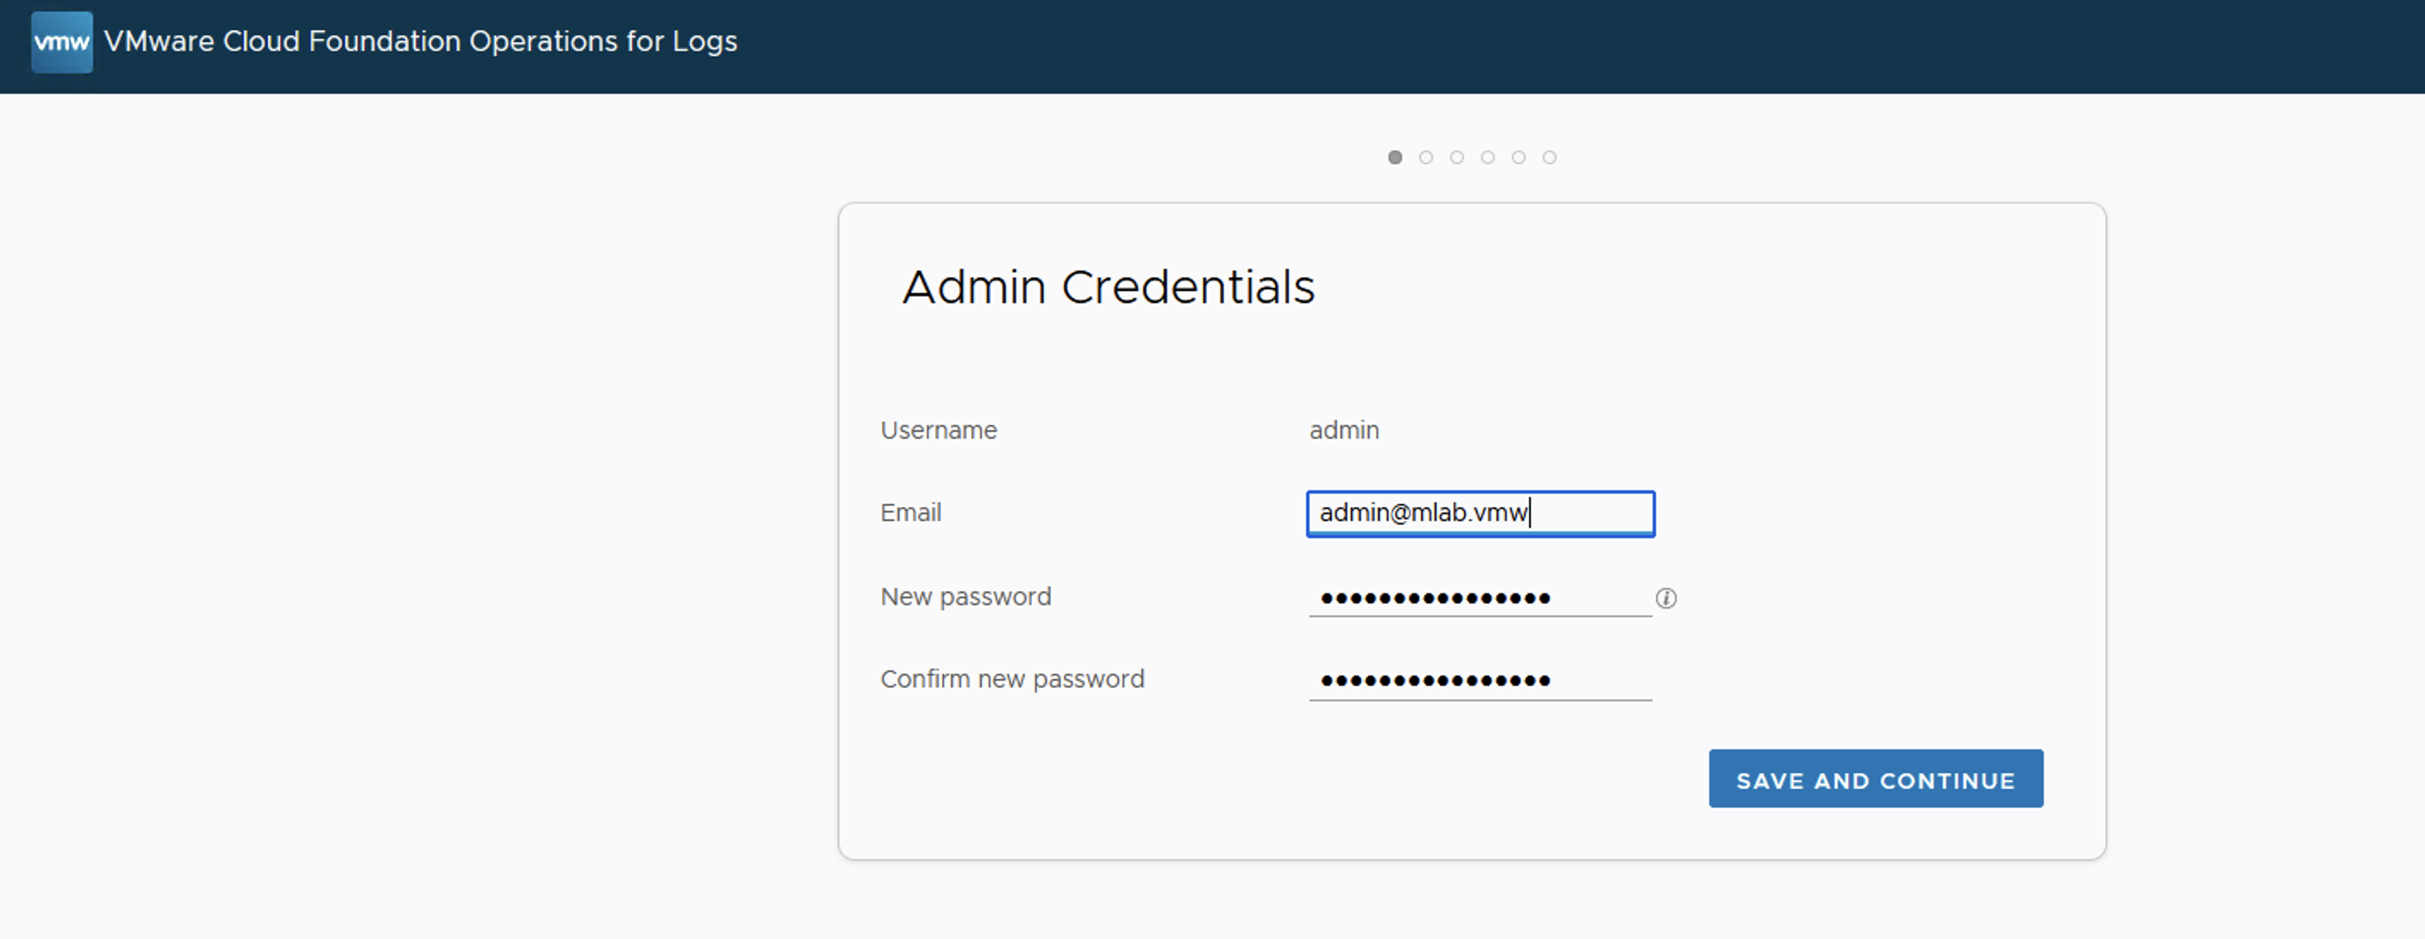The width and height of the screenshot is (2425, 939).
Task: Jump to the fifth wizard step dot
Action: [x=1519, y=157]
